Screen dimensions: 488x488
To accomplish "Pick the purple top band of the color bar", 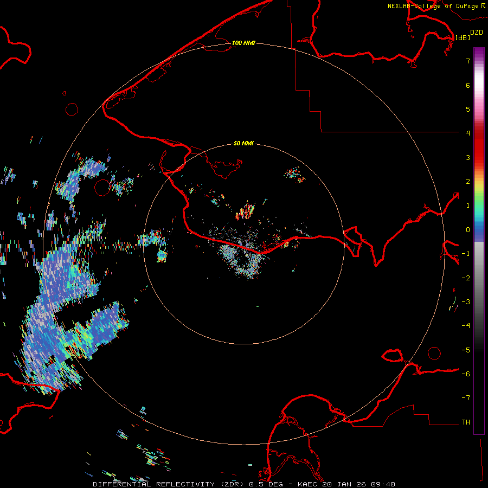I will 479,54.
